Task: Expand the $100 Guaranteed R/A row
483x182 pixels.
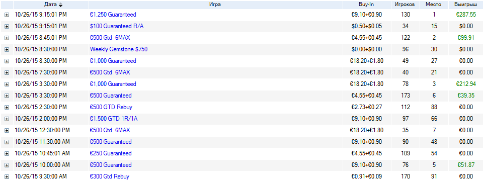Action: [7, 27]
